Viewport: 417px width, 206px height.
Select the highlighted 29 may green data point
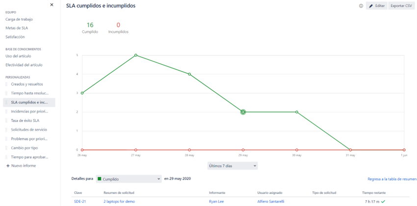(243, 112)
